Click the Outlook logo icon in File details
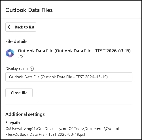The image size is (142, 140). [x=10, y=53]
